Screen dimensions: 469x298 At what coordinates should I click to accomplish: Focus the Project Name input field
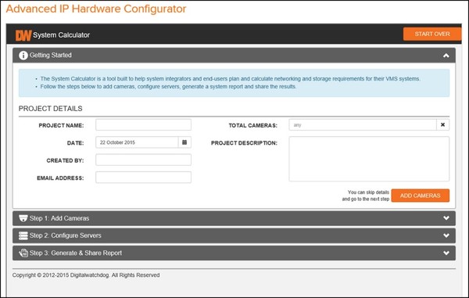pos(143,125)
